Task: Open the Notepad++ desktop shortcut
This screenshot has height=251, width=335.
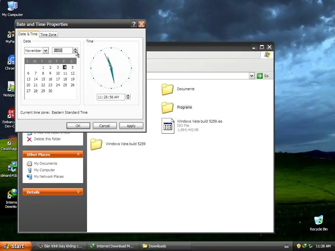Action: click(x=11, y=86)
